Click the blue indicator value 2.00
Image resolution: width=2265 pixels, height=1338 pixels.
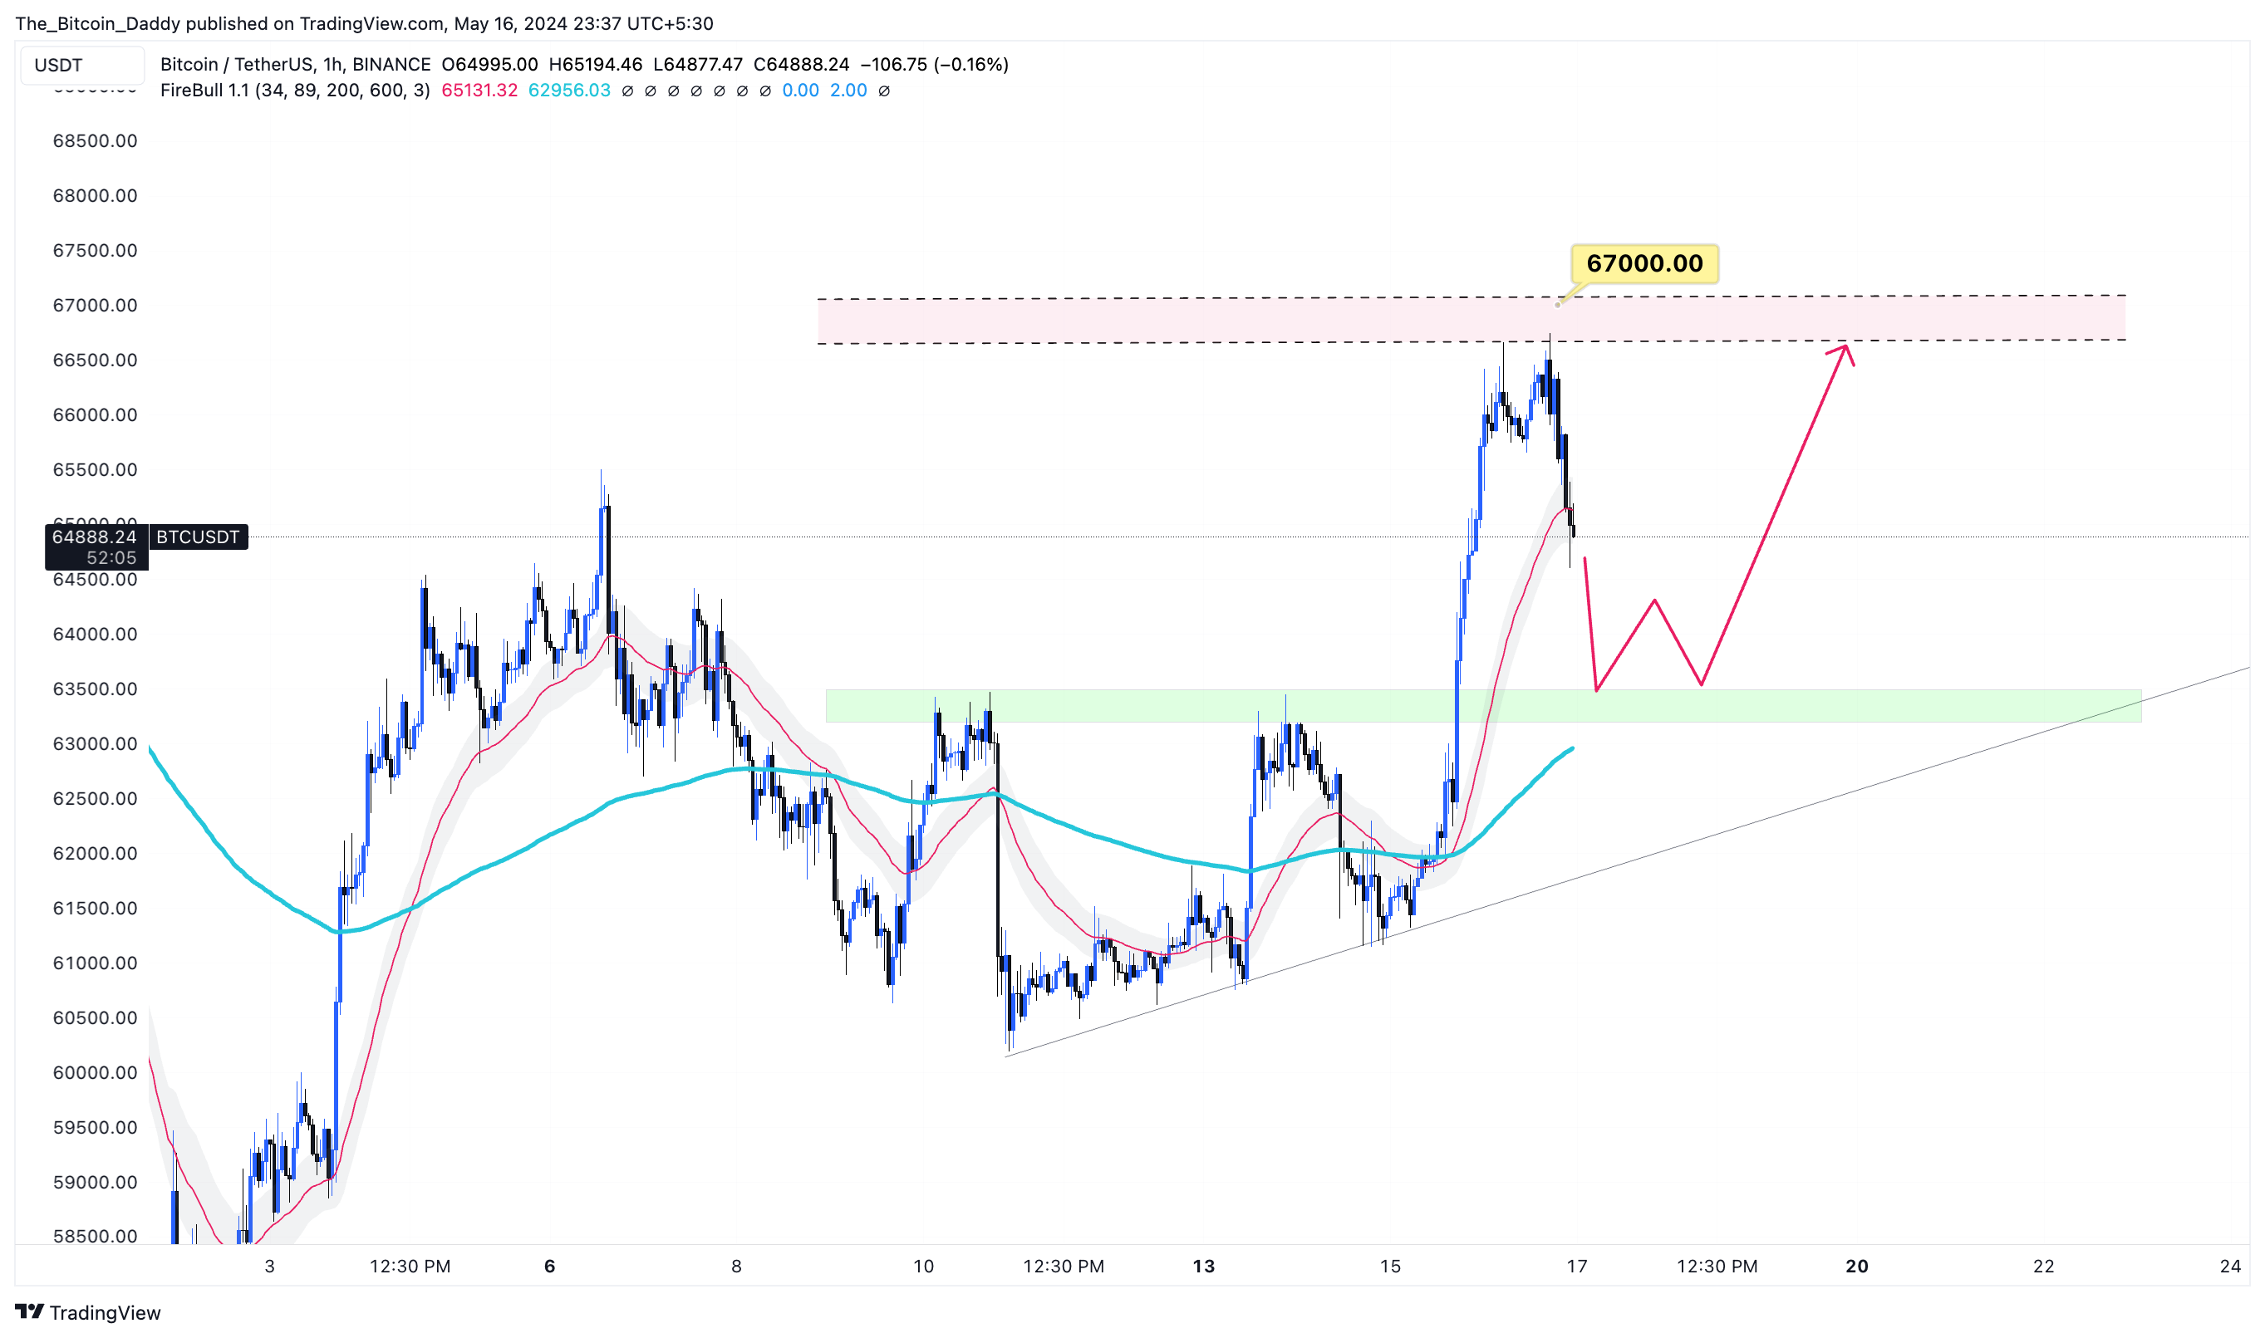(x=848, y=91)
